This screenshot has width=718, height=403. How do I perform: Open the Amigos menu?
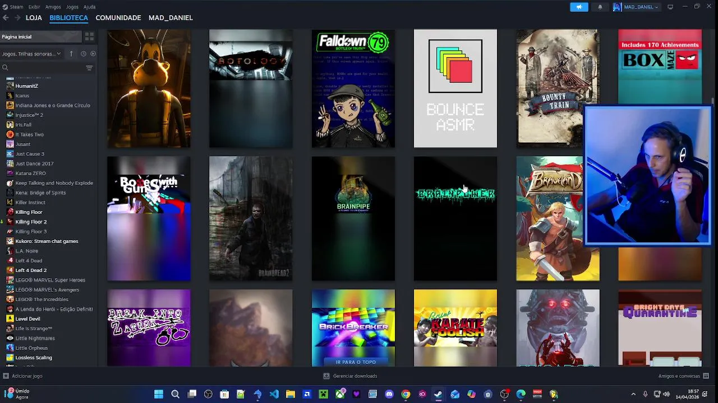coord(53,7)
